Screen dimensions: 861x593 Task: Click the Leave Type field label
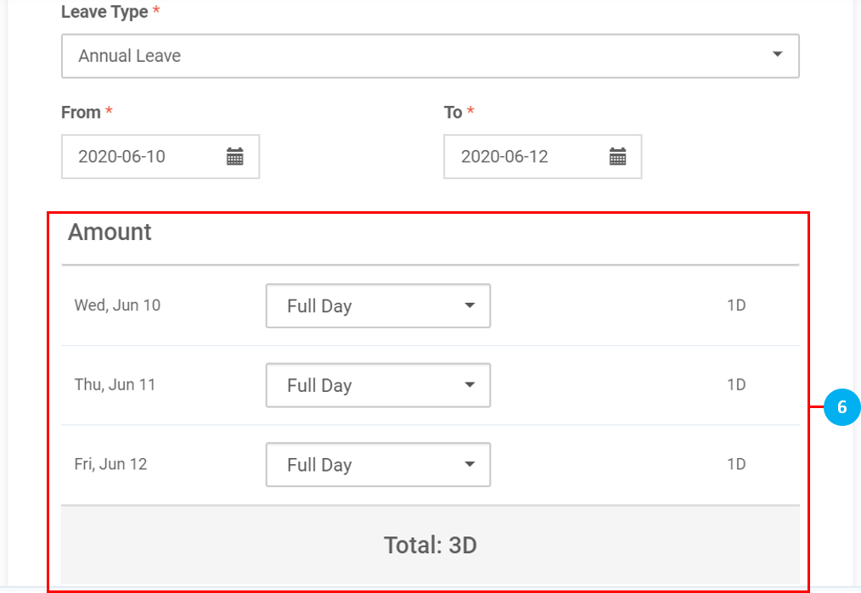point(105,13)
